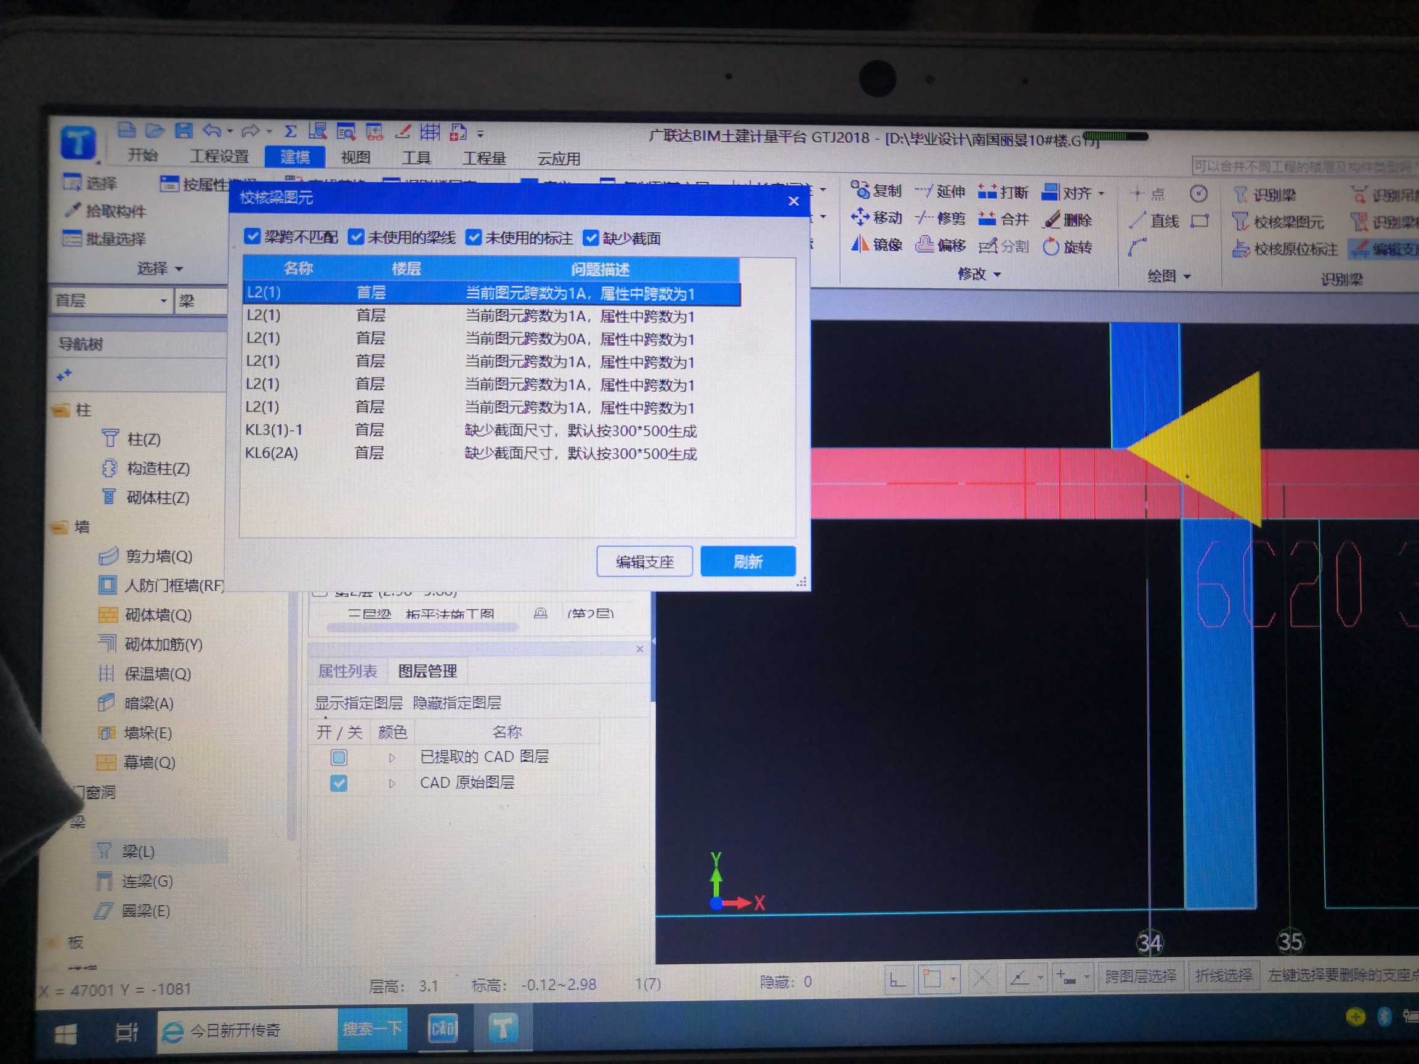Image resolution: width=1419 pixels, height=1064 pixels.
Task: Open the 工程量 ribbon tab
Action: [x=484, y=158]
